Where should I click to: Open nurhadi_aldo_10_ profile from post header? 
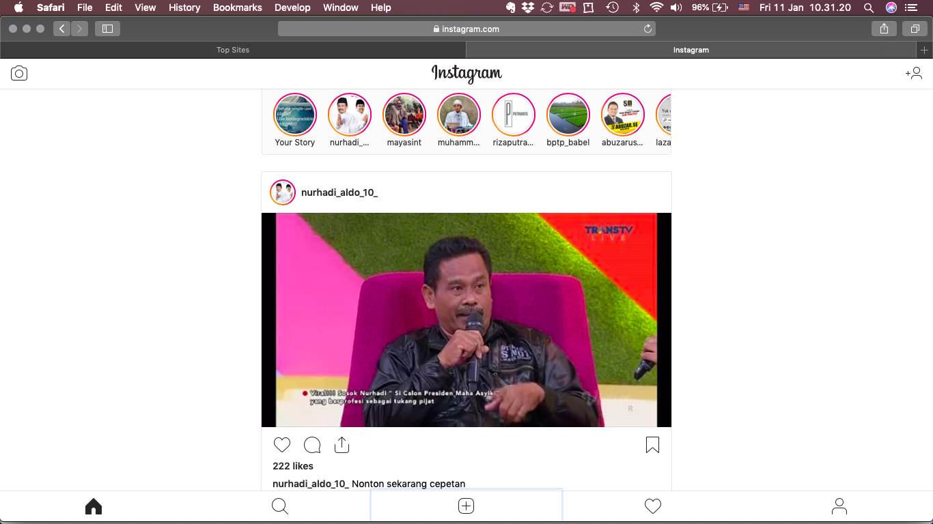tap(339, 192)
